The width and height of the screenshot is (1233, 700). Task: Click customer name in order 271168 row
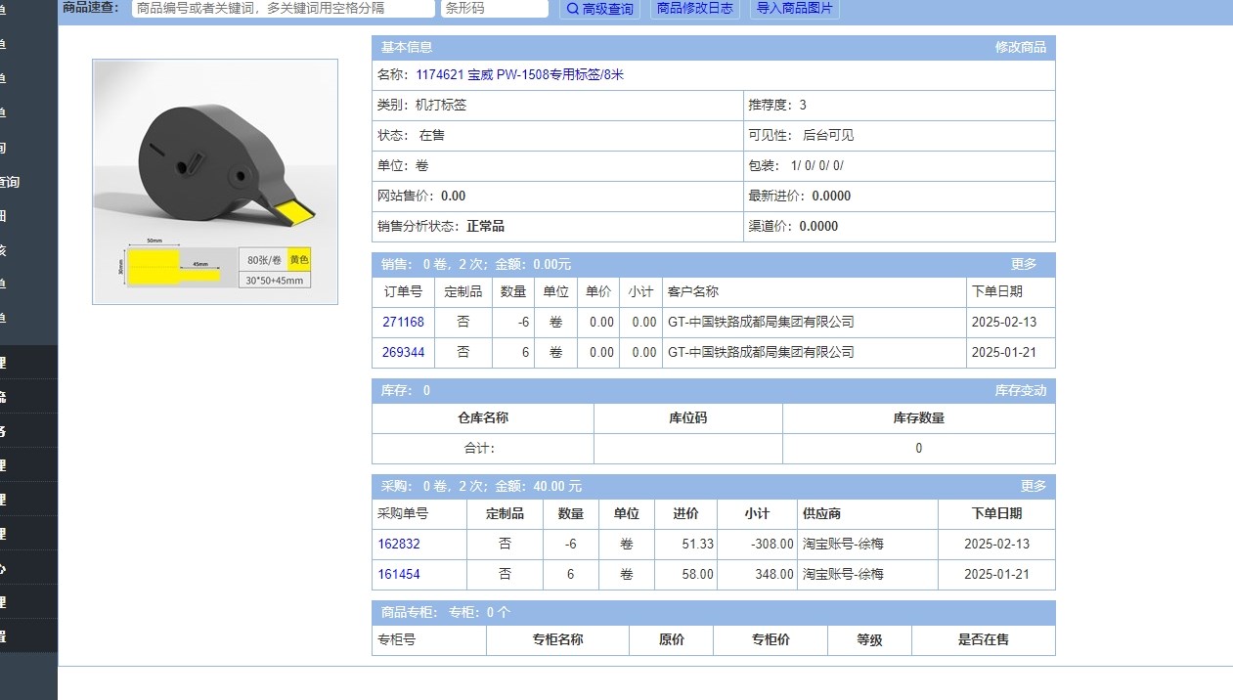[761, 322]
